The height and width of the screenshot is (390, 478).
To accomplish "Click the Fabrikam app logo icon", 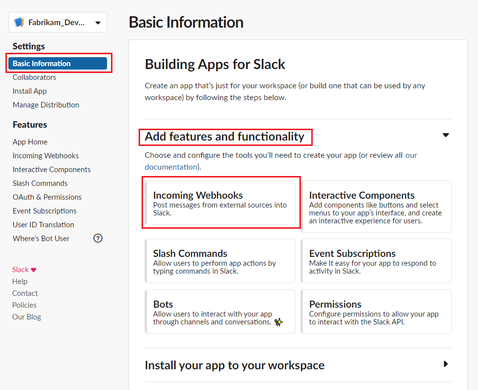I will coord(20,22).
